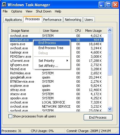Click 'CPU Usage: 0%' in status bar

click(x=42, y=131)
